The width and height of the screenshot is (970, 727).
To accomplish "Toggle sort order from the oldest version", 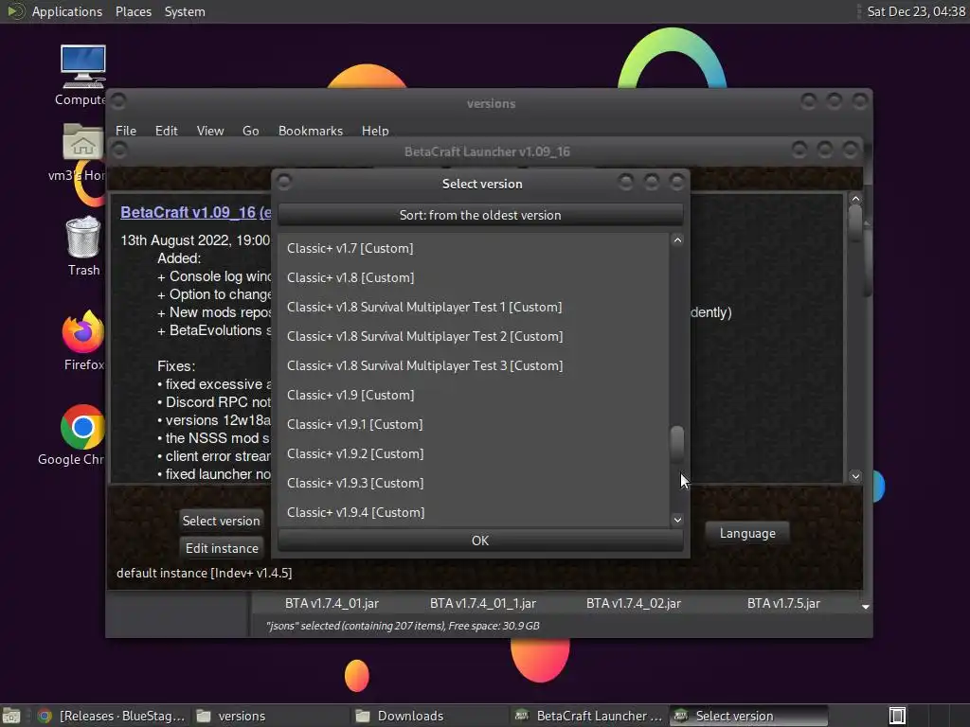I will (x=480, y=215).
